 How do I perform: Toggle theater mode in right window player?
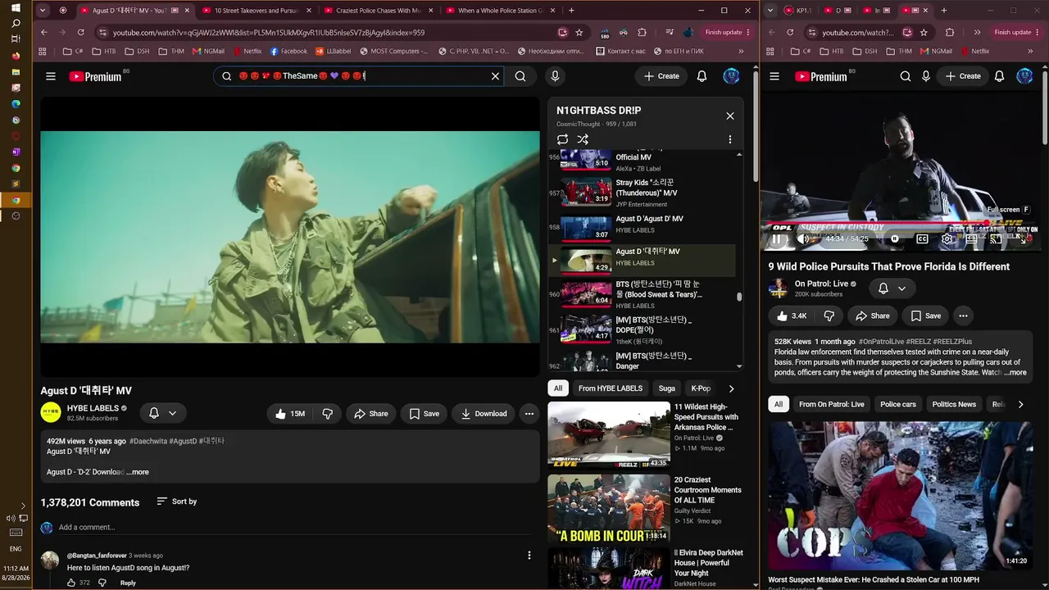[x=972, y=238]
